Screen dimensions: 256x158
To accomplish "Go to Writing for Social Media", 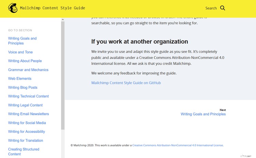I will pos(27,123).
